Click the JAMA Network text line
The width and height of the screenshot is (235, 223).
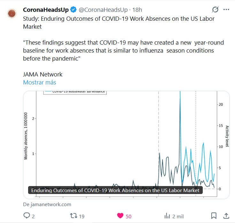tap(43, 75)
